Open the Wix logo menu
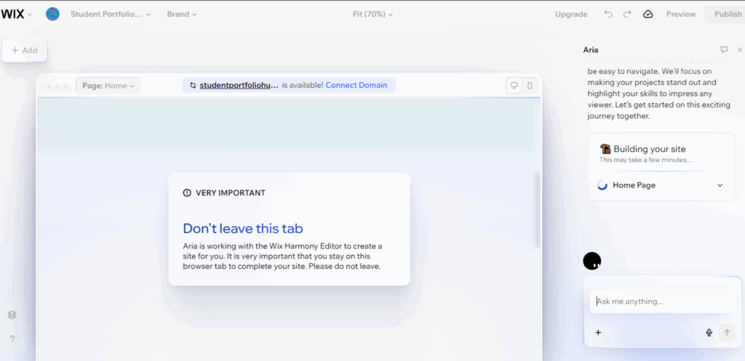 point(16,15)
